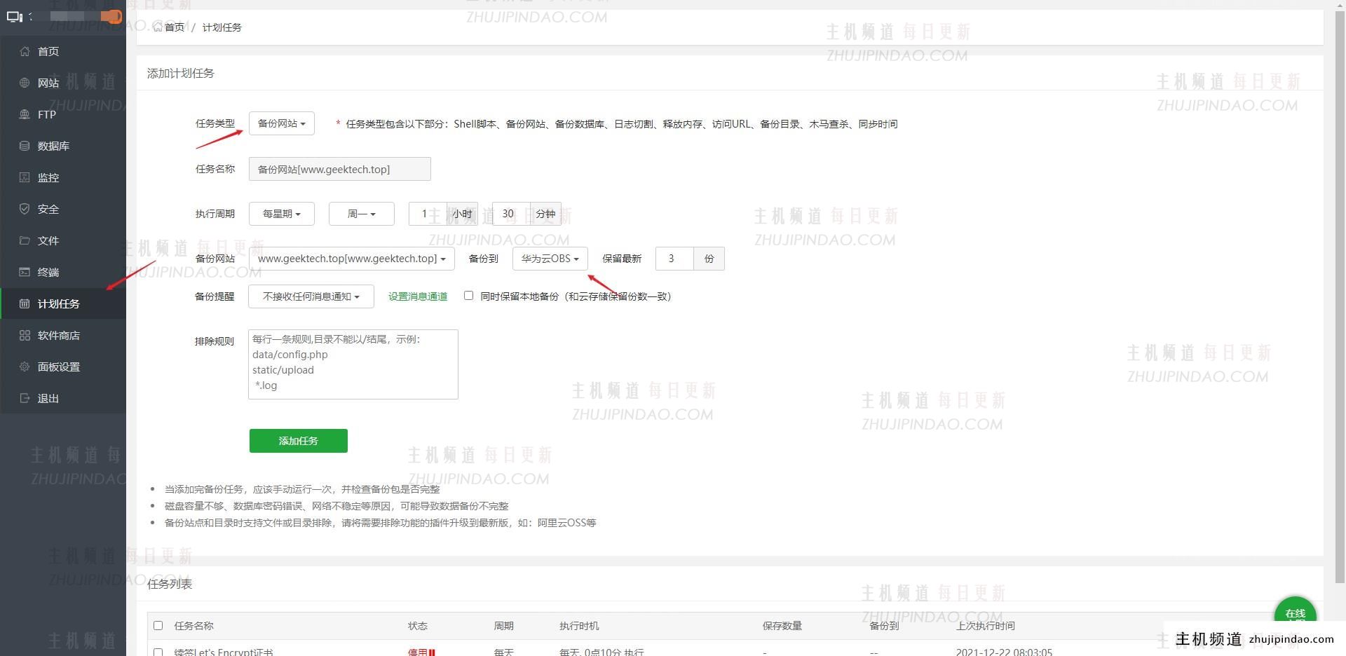Click the minute input showing 30
This screenshot has width=1346, height=656.
click(x=511, y=214)
